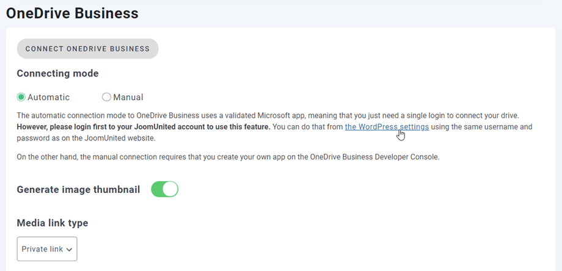Select the Manual radio button

coord(107,97)
